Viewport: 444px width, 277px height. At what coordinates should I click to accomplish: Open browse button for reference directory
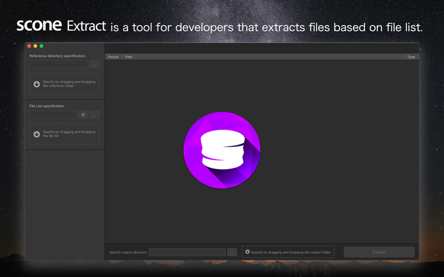click(x=94, y=65)
